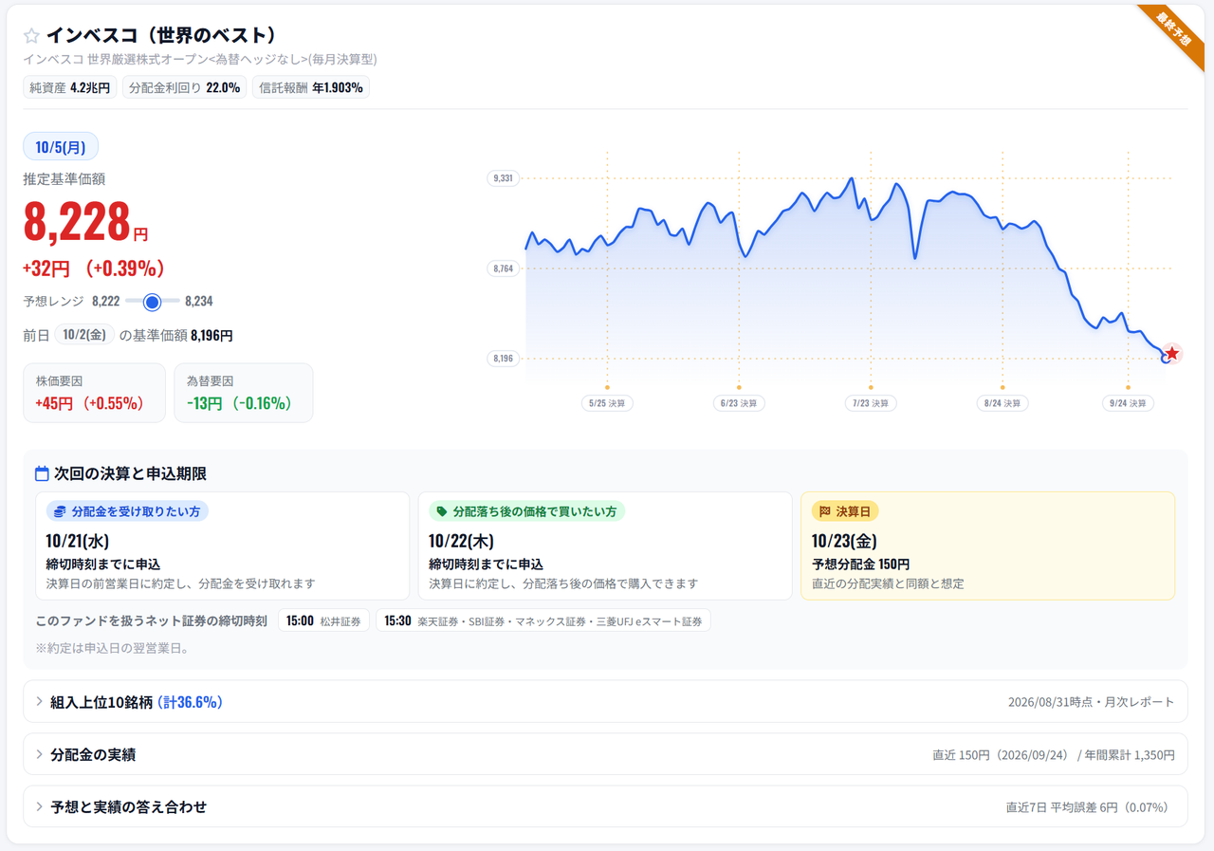Open the 10/22(木) deadline card
The image size is (1214, 851).
click(x=605, y=546)
